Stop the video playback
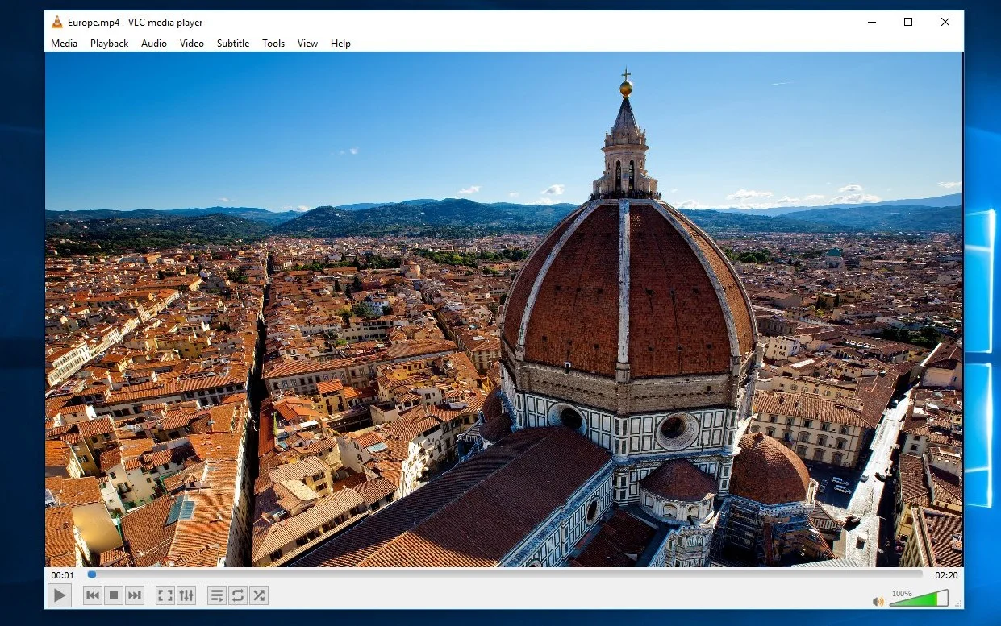1001x626 pixels. (x=114, y=595)
